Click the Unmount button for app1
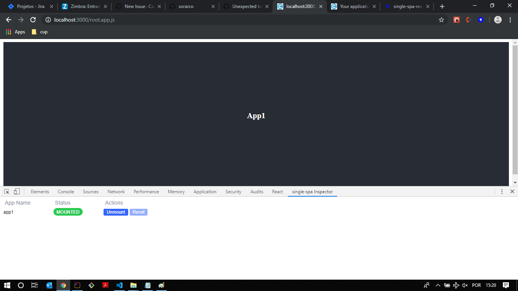Screen dimensions: 518x291 [116, 212]
